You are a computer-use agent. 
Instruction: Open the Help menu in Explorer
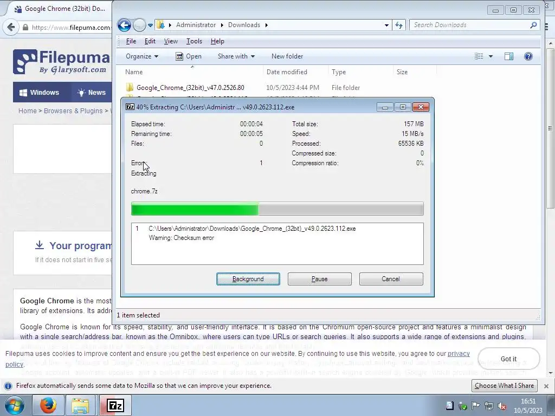coord(217,41)
